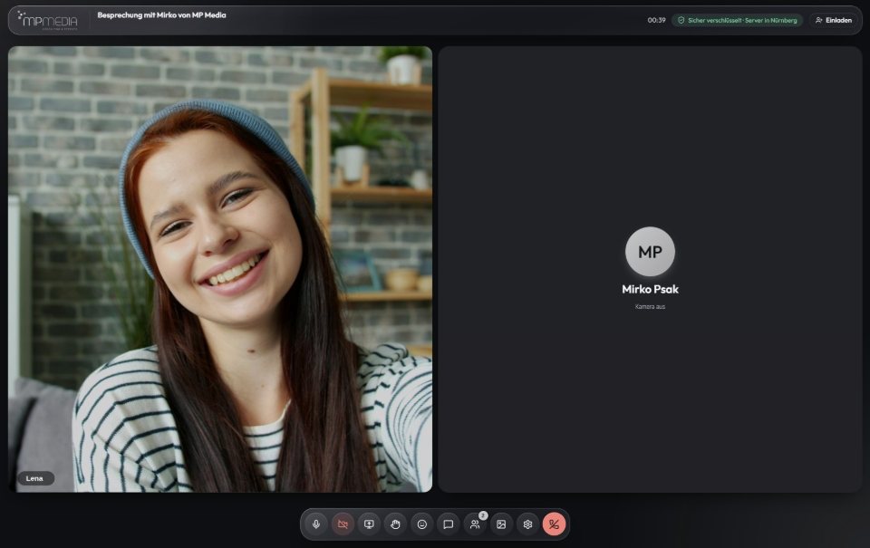Open the background image options
This screenshot has height=548, width=870.
tap(501, 524)
